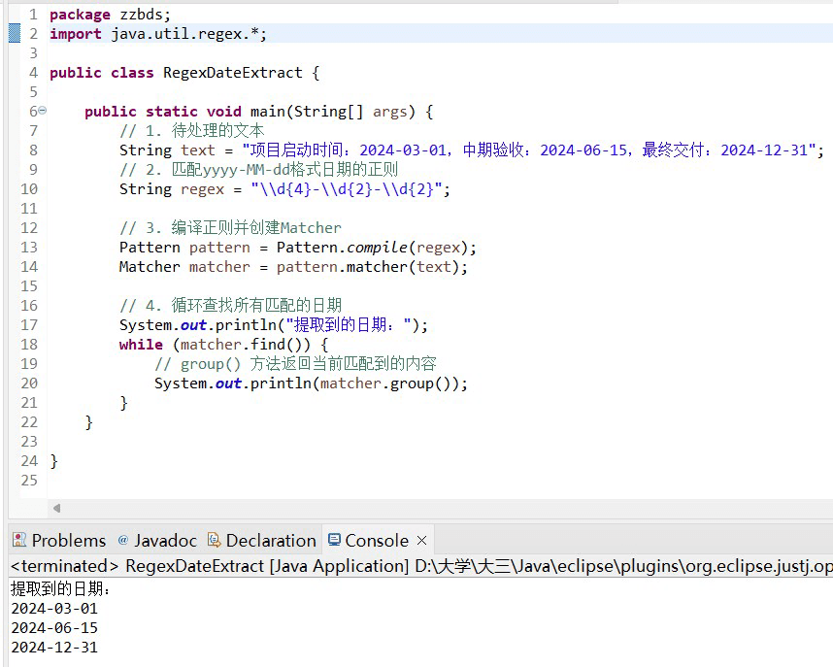Viewport: 833px width, 667px height.
Task: Click console output 2024-06-15
Action: pyautogui.click(x=54, y=628)
